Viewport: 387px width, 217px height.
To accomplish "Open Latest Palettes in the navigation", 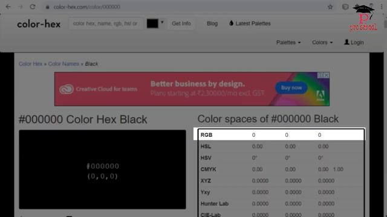I will (x=253, y=24).
